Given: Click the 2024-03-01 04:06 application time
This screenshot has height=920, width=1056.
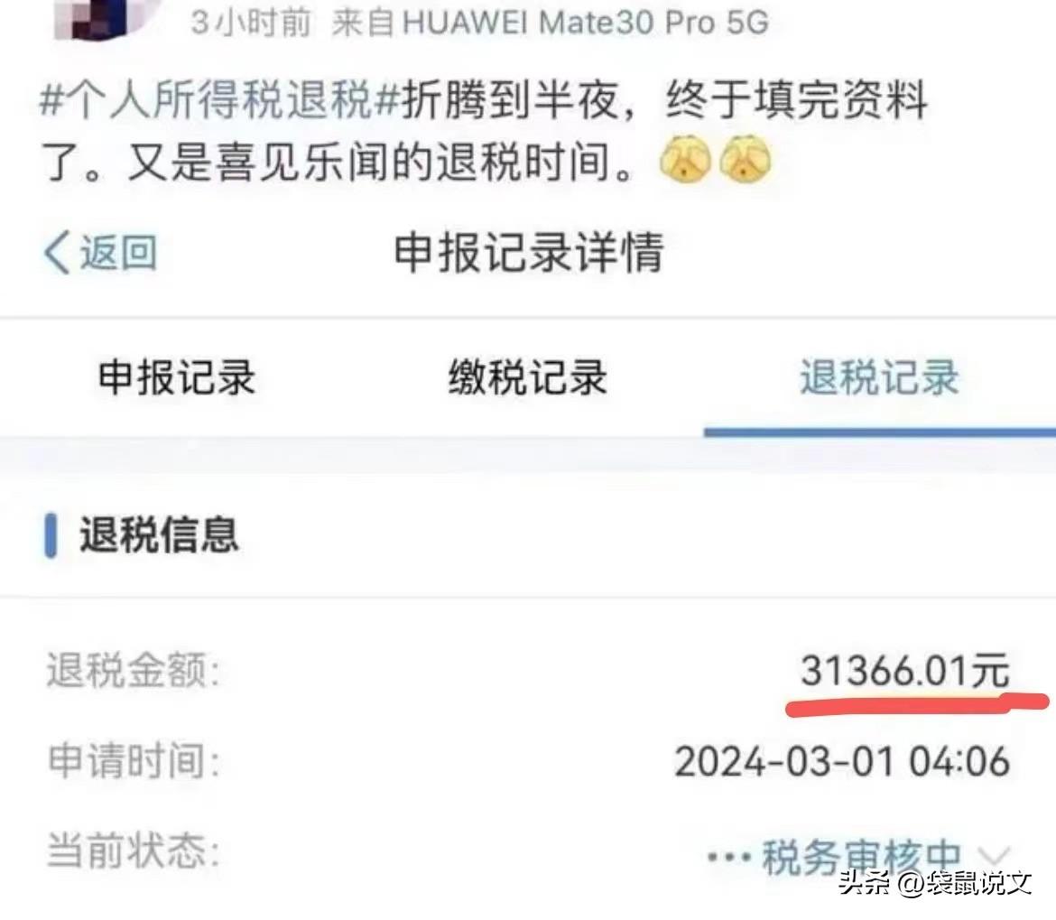Looking at the screenshot, I should pos(842,762).
